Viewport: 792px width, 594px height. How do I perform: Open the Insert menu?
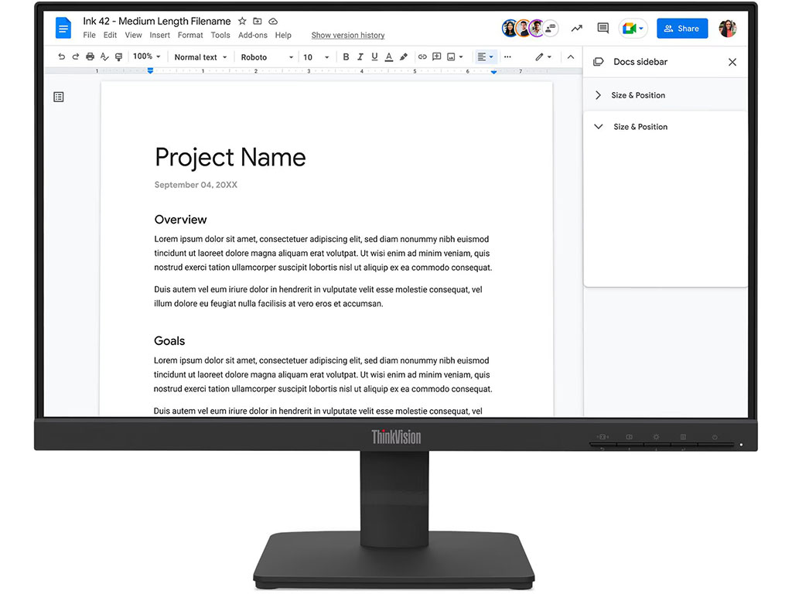tap(160, 35)
